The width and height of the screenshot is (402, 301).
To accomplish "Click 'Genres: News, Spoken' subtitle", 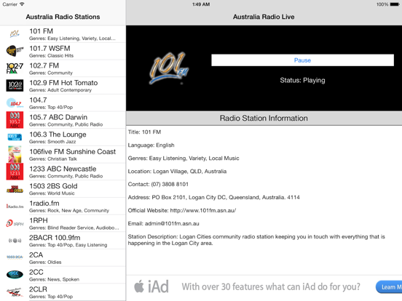I will (x=54, y=279).
